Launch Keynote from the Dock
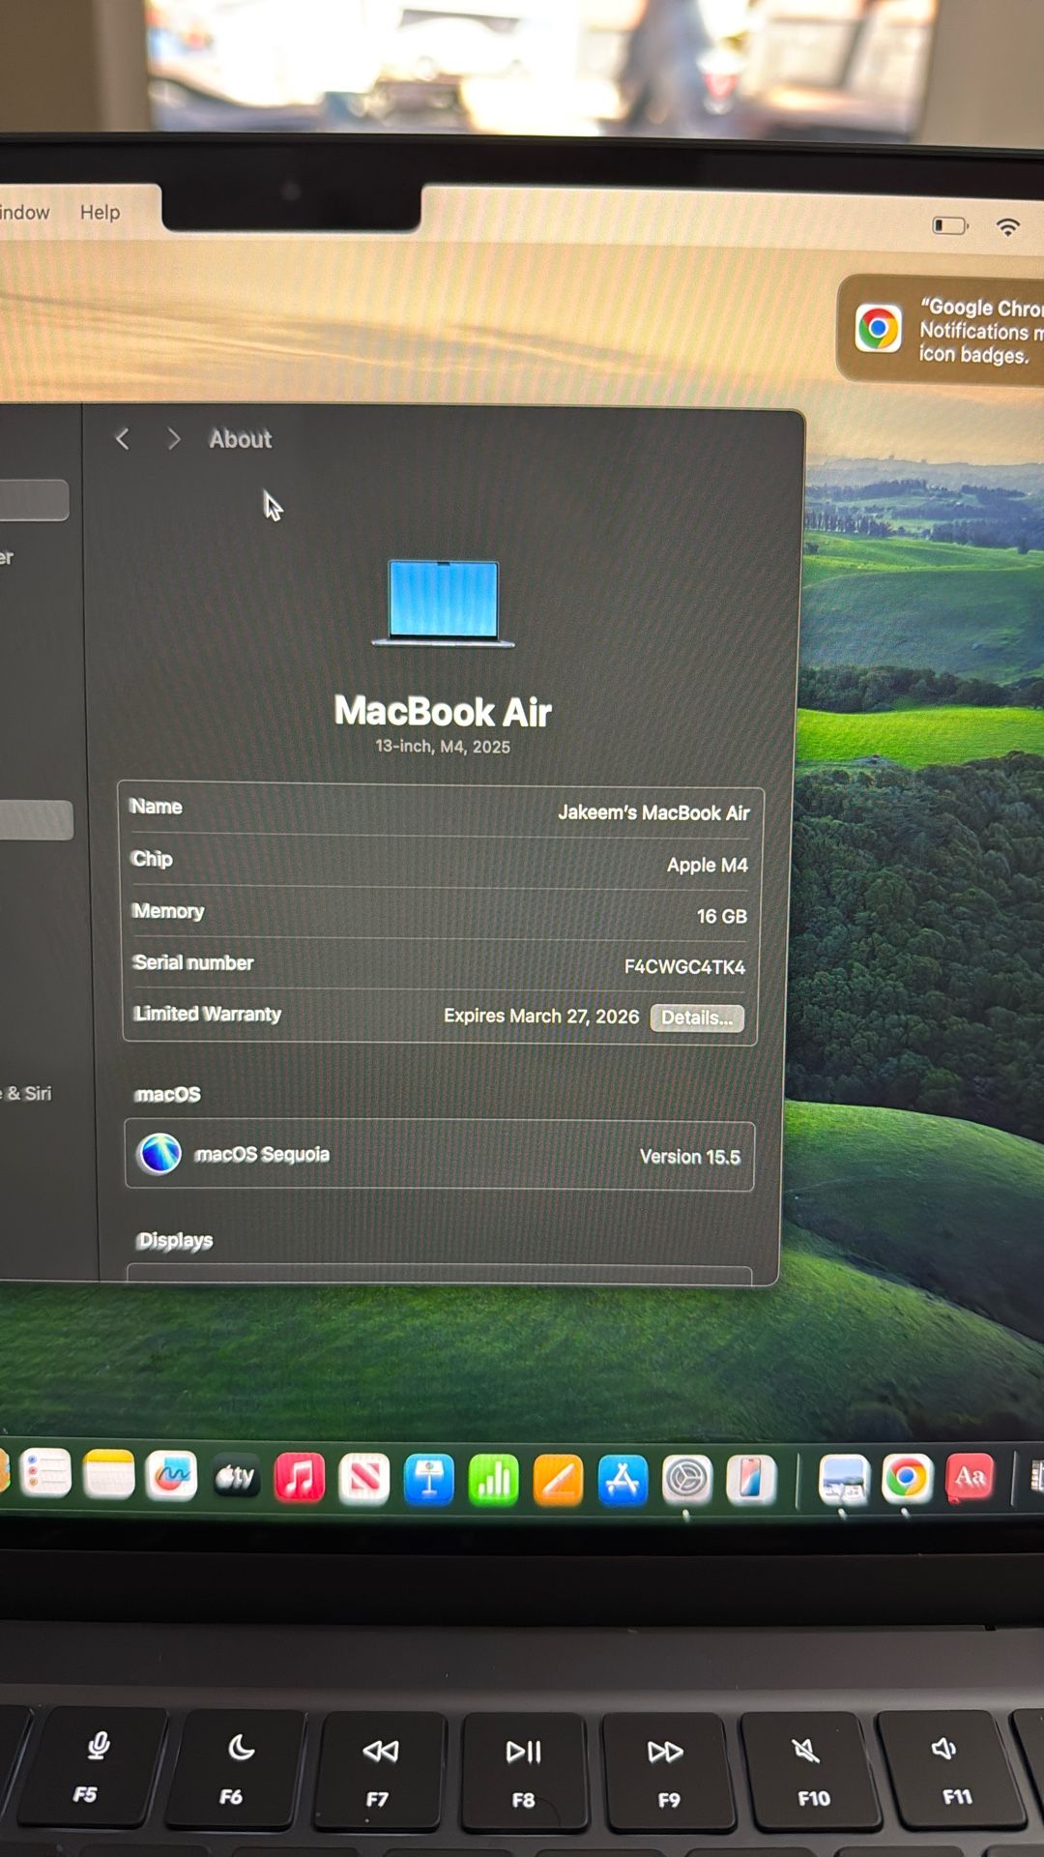 (428, 1480)
